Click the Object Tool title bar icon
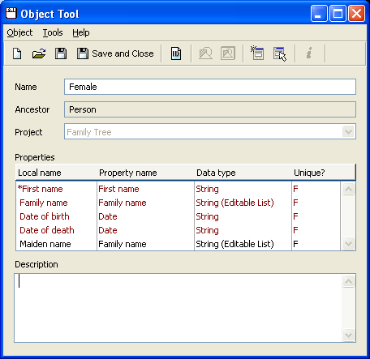The width and height of the screenshot is (370, 359). [x=11, y=13]
